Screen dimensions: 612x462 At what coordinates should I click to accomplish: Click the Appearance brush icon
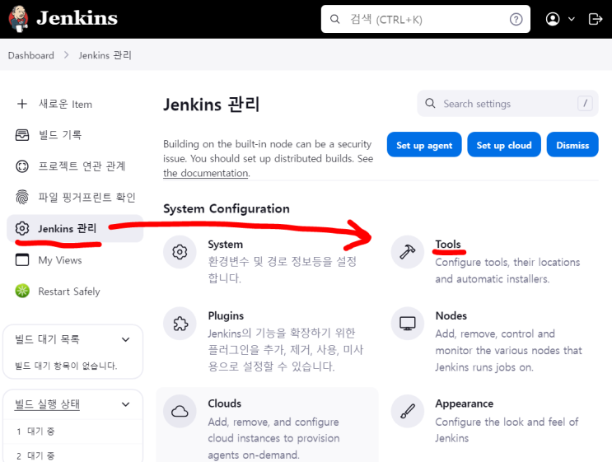coord(408,411)
